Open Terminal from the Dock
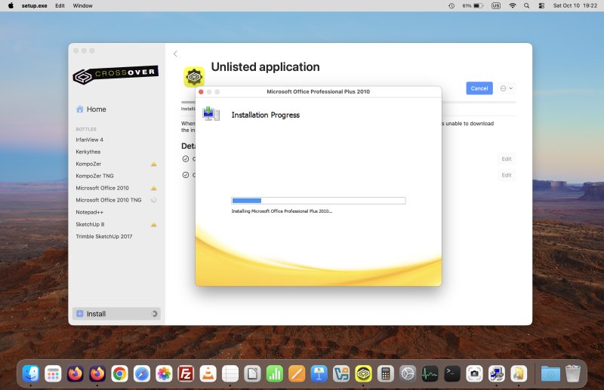This screenshot has height=390, width=604. coord(452,373)
